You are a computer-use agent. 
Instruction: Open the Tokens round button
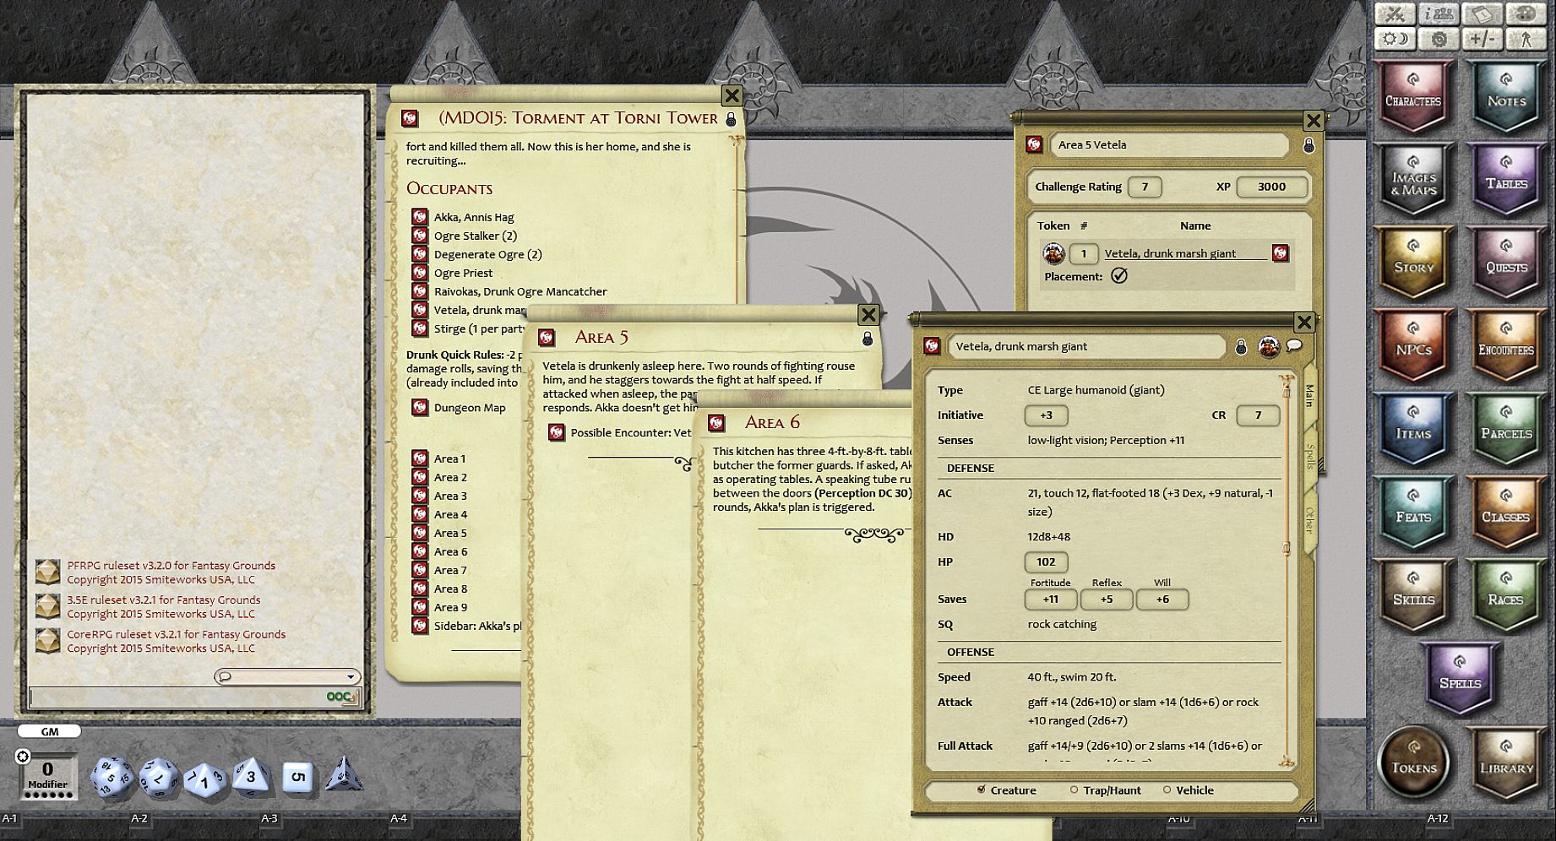click(1413, 762)
